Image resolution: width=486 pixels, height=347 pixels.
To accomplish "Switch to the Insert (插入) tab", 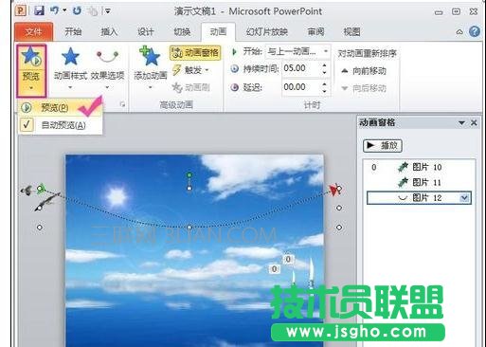I will (x=109, y=32).
